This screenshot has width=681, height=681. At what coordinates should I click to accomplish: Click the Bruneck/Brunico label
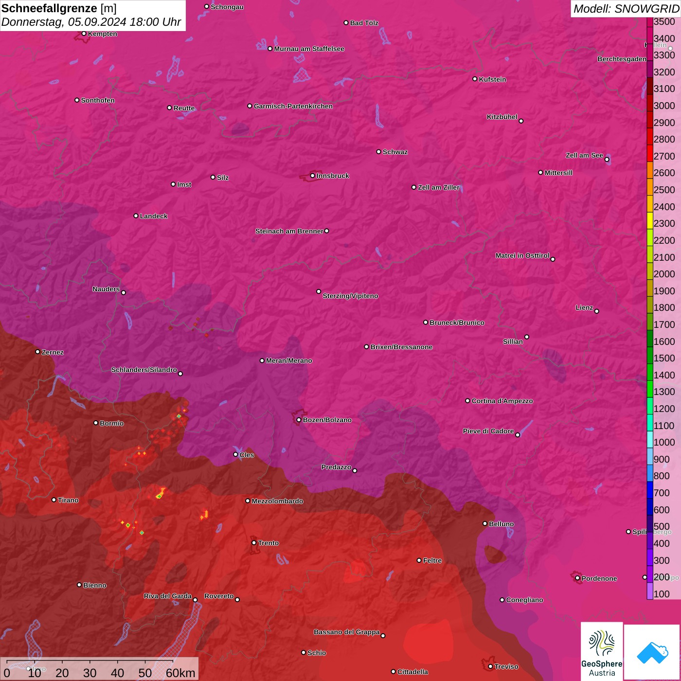click(457, 323)
